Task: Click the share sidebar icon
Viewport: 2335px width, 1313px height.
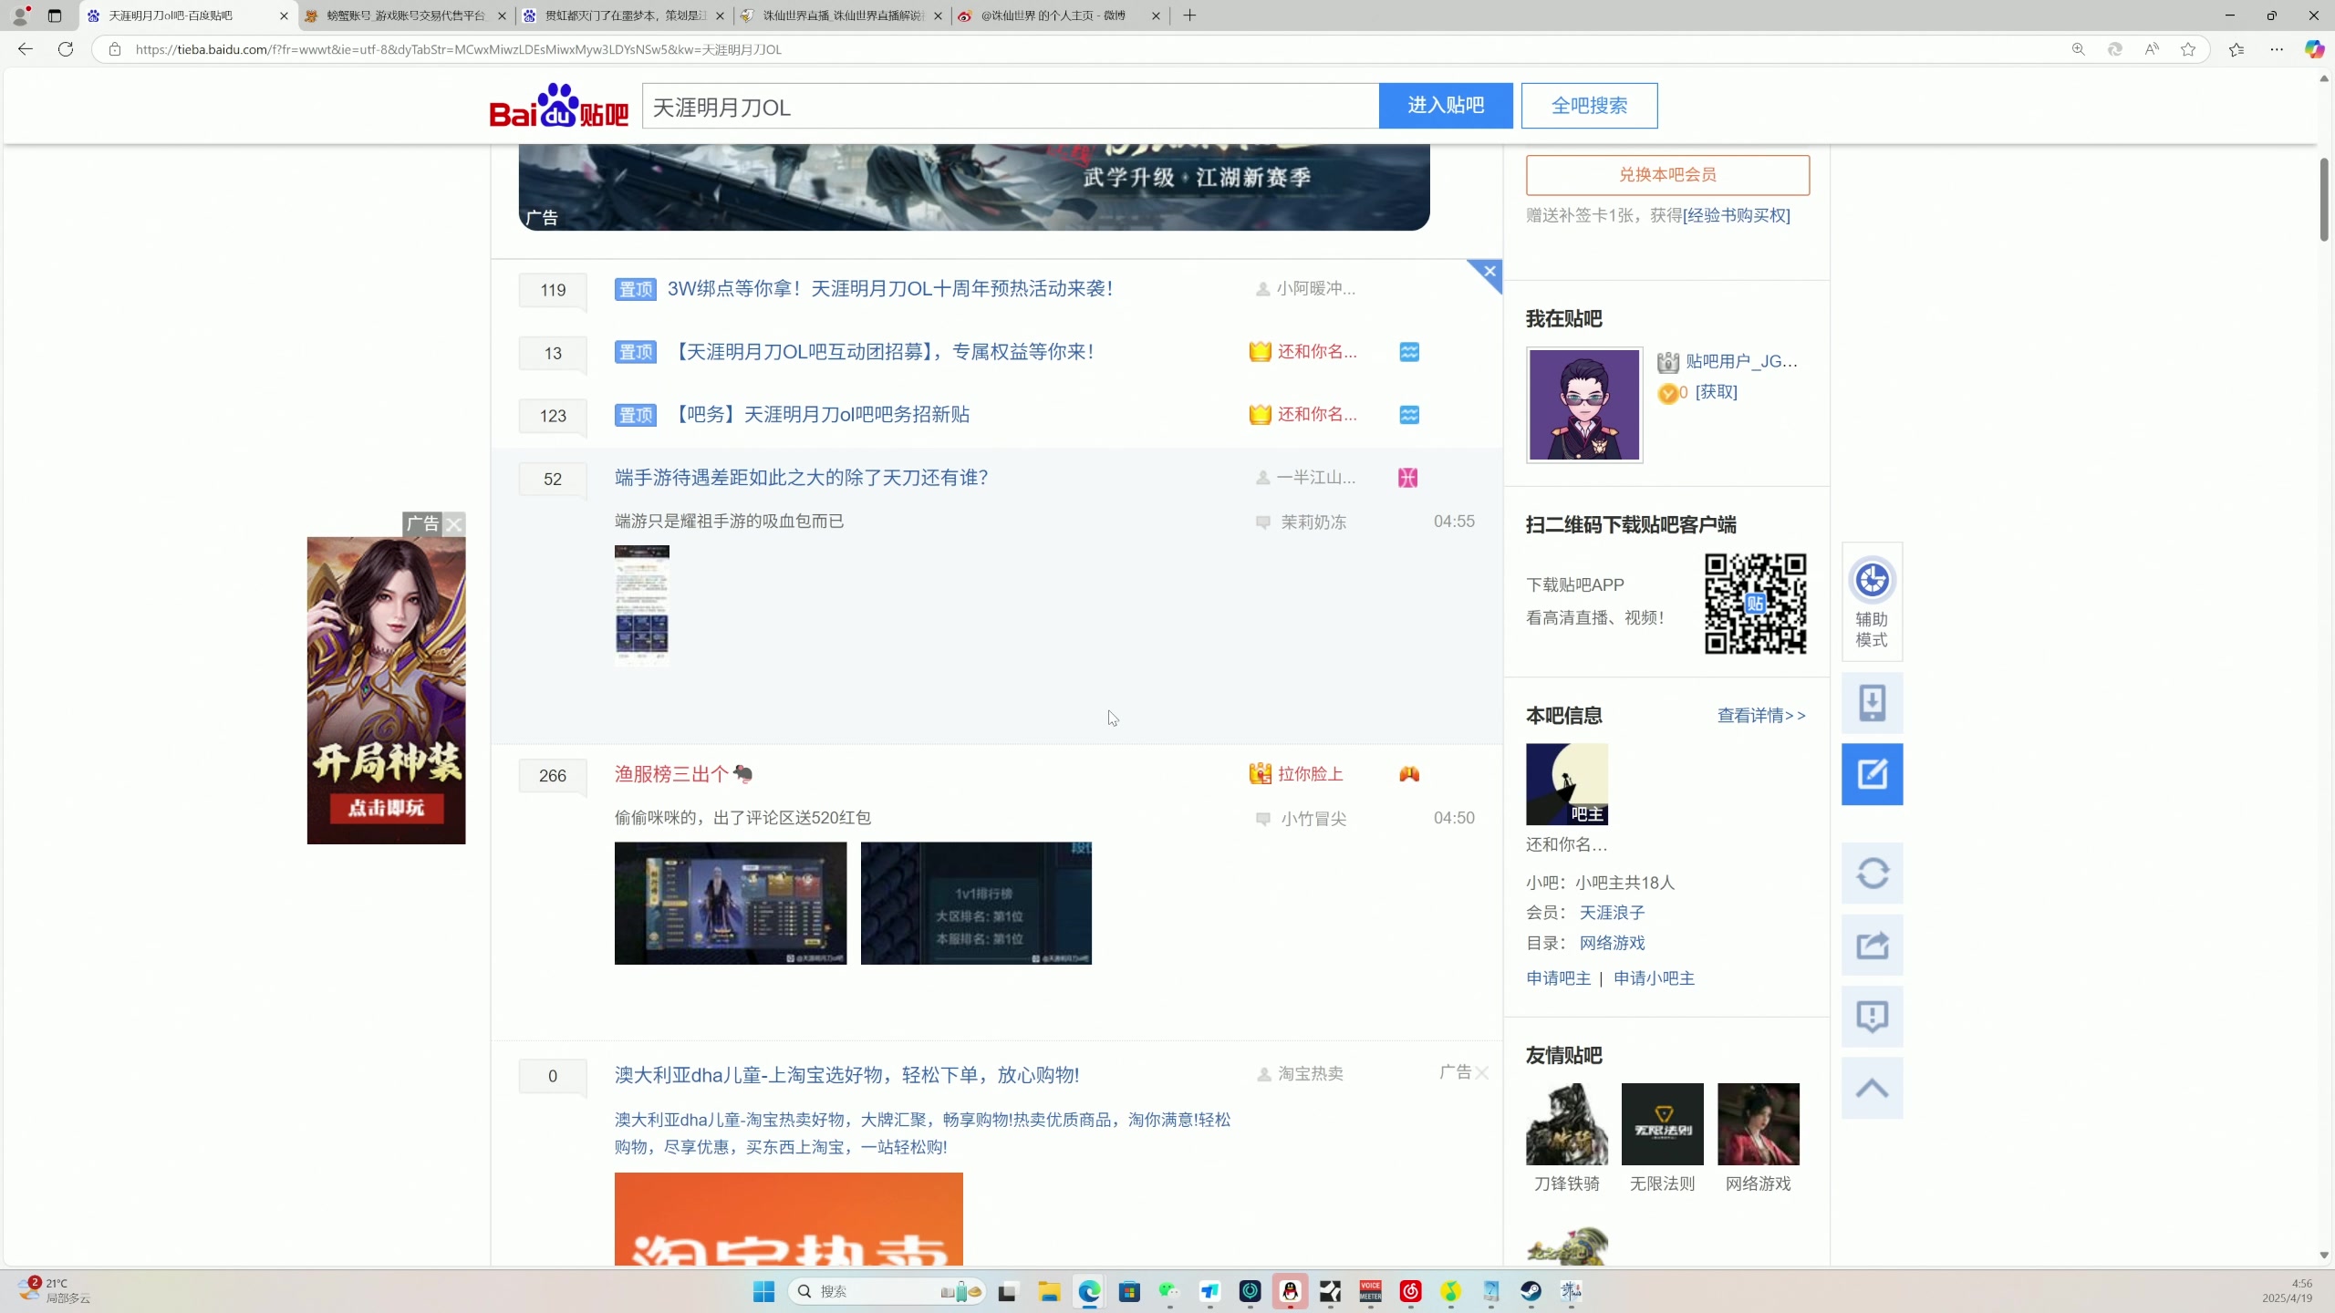Action: tap(1872, 945)
